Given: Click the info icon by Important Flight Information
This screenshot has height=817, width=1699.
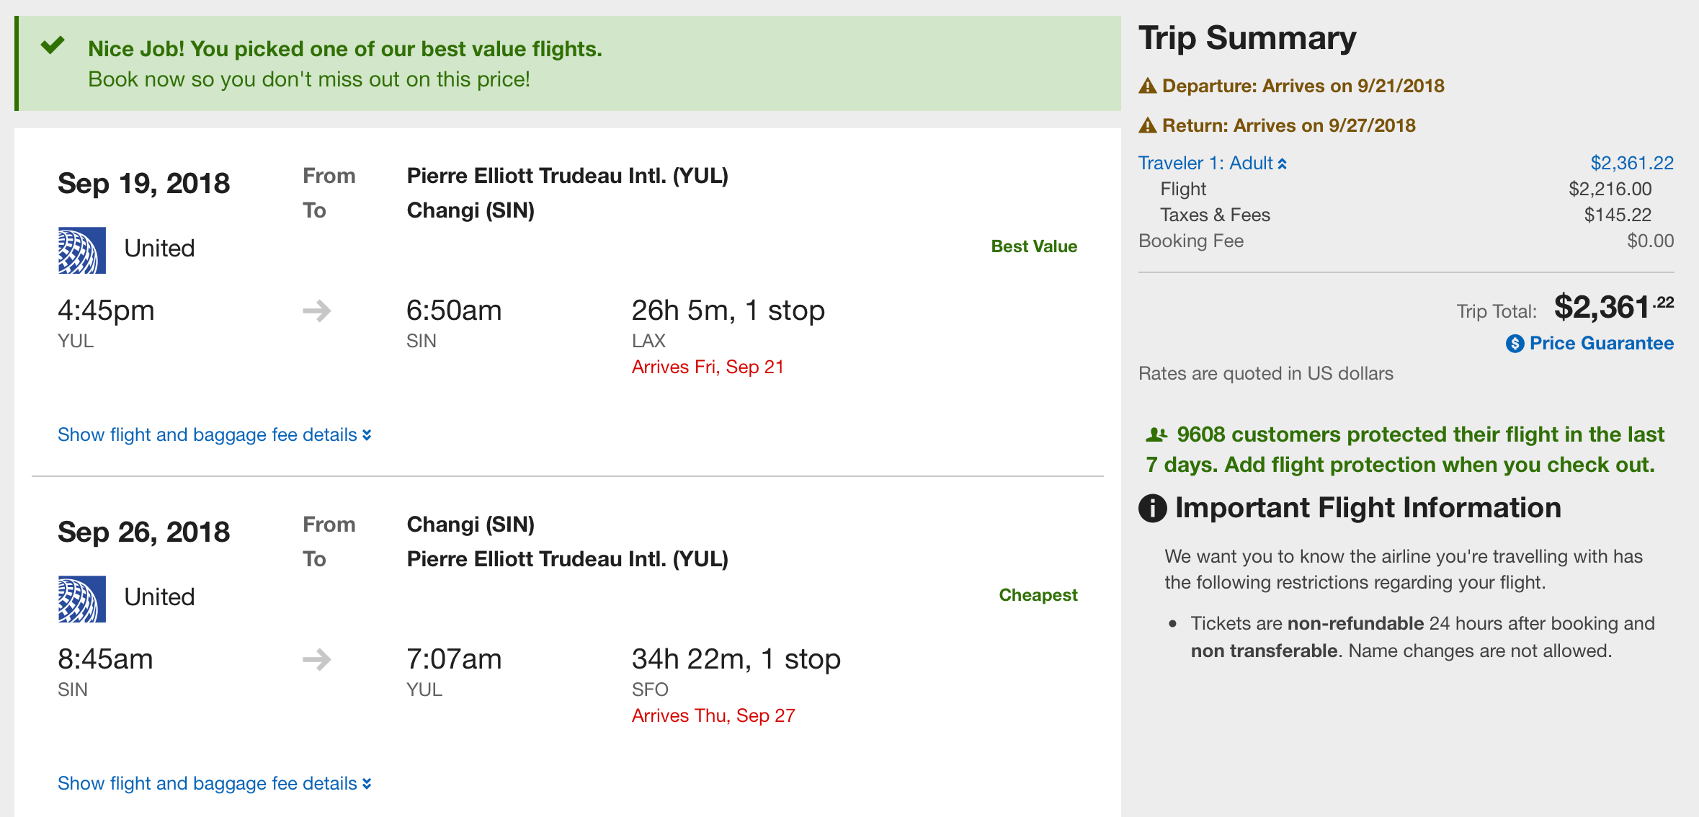Looking at the screenshot, I should 1152,508.
